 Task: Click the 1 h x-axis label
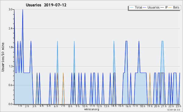point(20,106)
